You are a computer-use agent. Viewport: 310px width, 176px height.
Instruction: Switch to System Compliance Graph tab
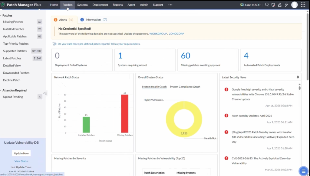click(185, 87)
